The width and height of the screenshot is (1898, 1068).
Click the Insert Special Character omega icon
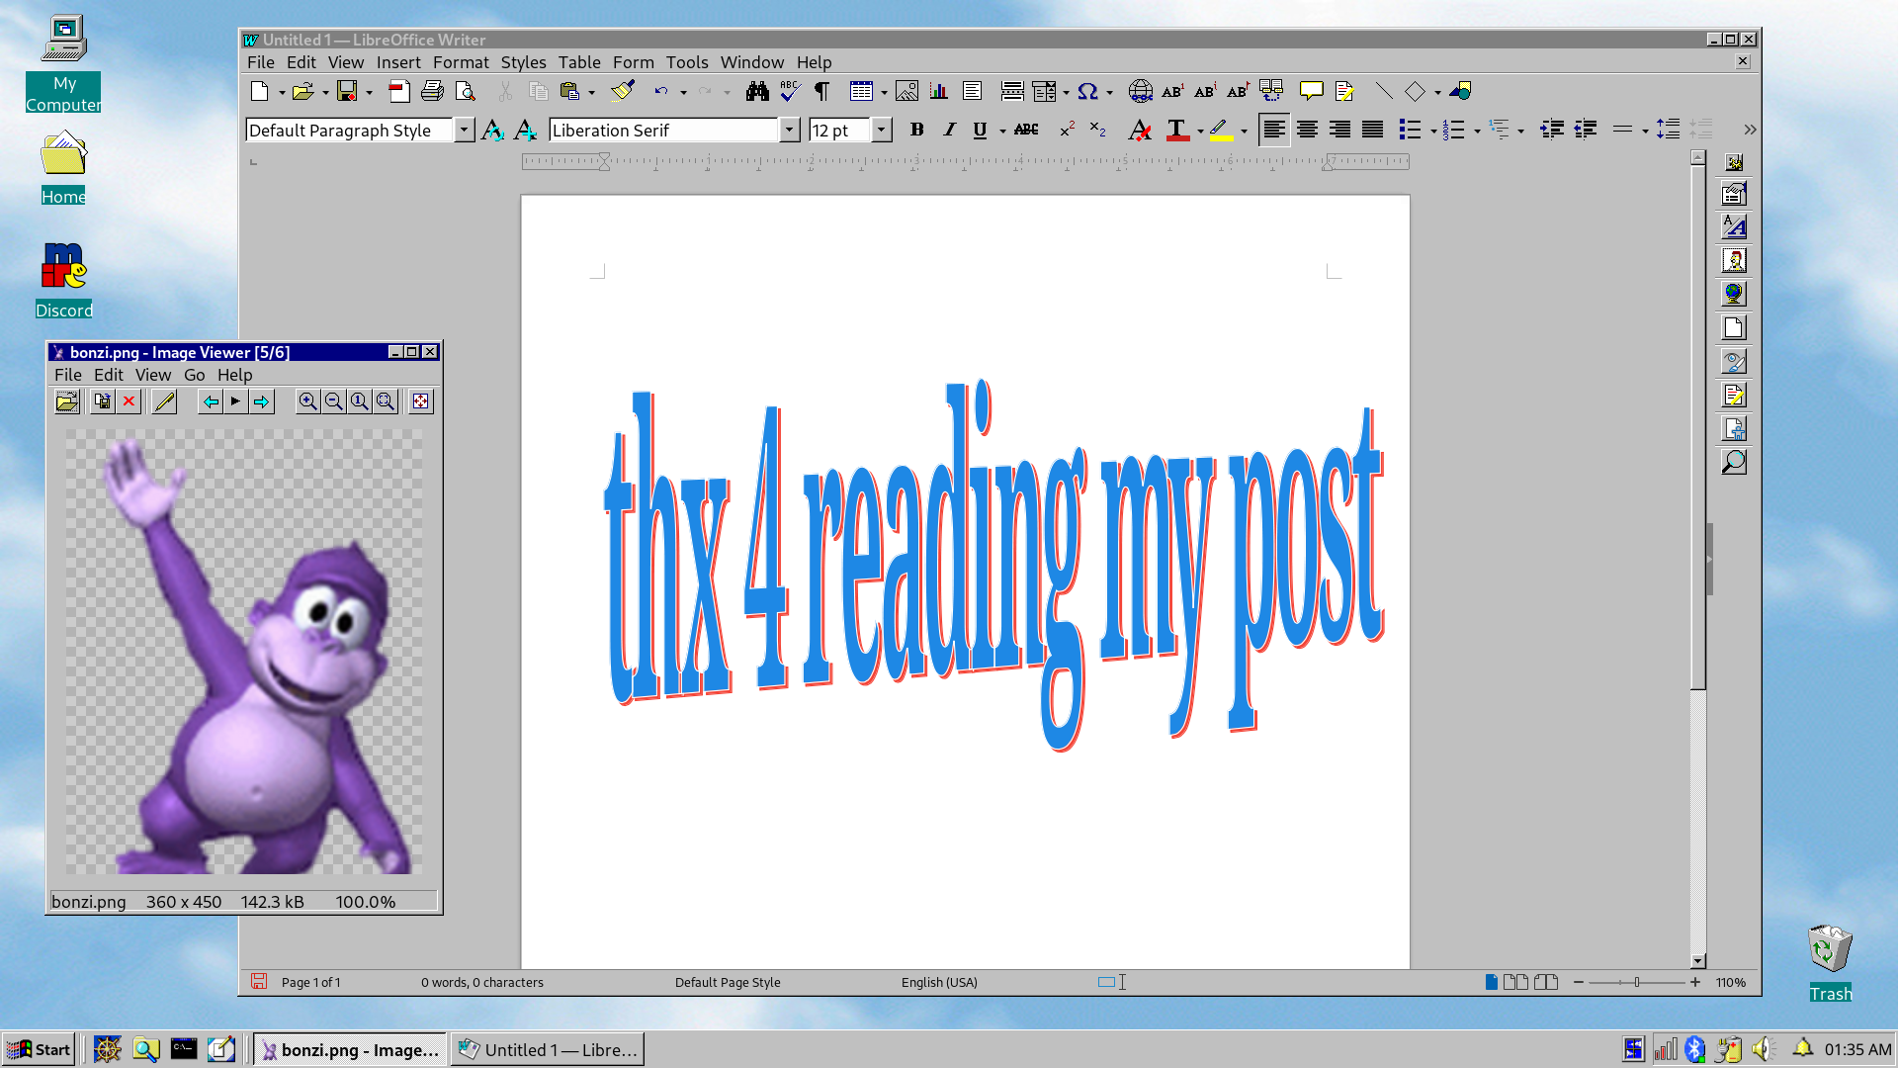point(1087,91)
